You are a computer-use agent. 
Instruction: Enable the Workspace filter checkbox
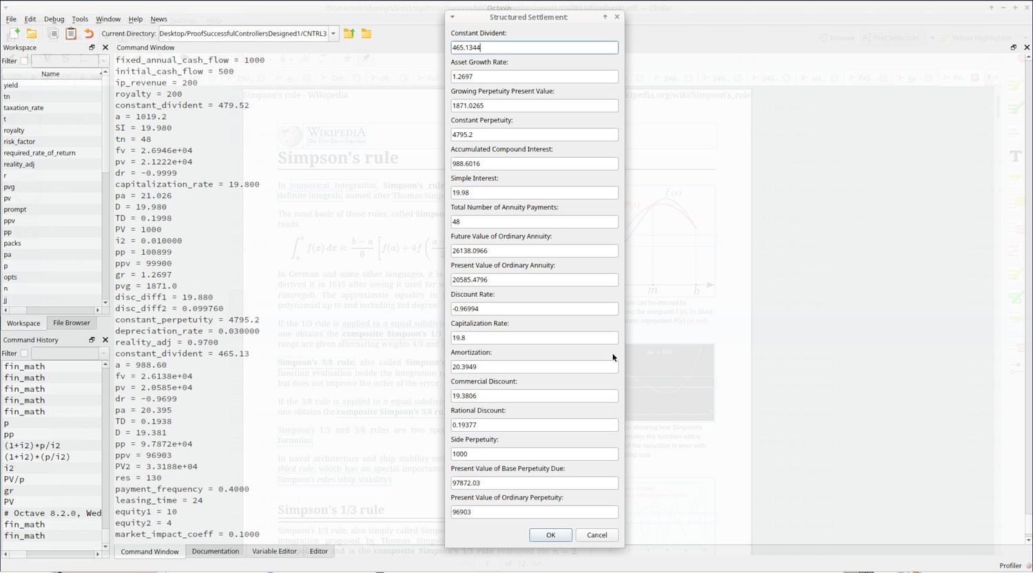tap(24, 61)
